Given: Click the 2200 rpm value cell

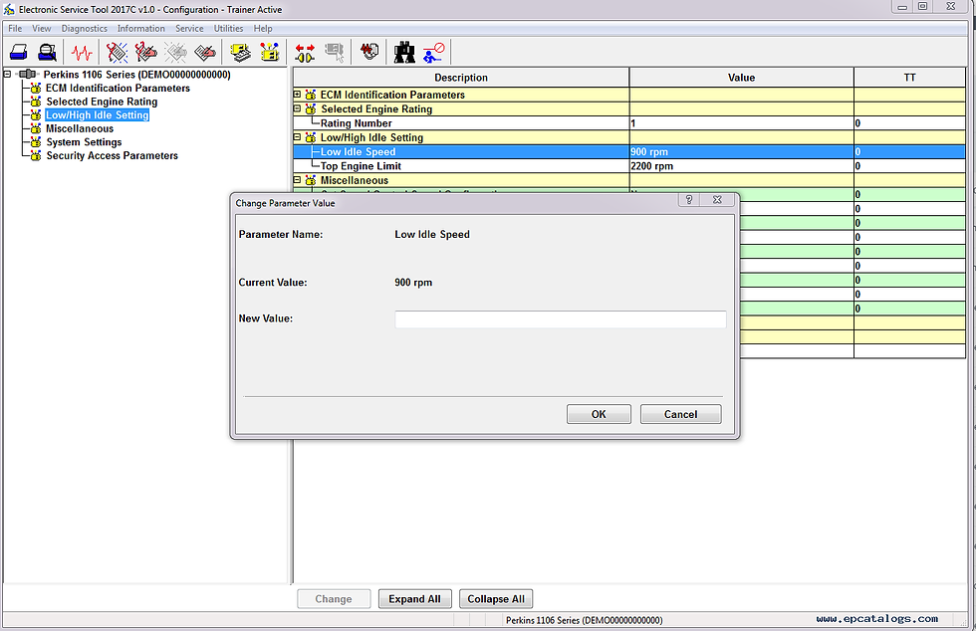Looking at the screenshot, I should point(741,166).
